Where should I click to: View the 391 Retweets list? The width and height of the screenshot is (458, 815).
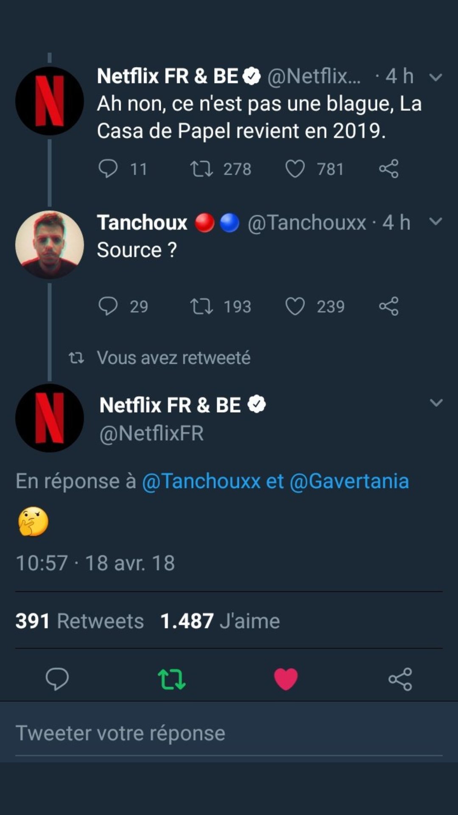pos(80,621)
